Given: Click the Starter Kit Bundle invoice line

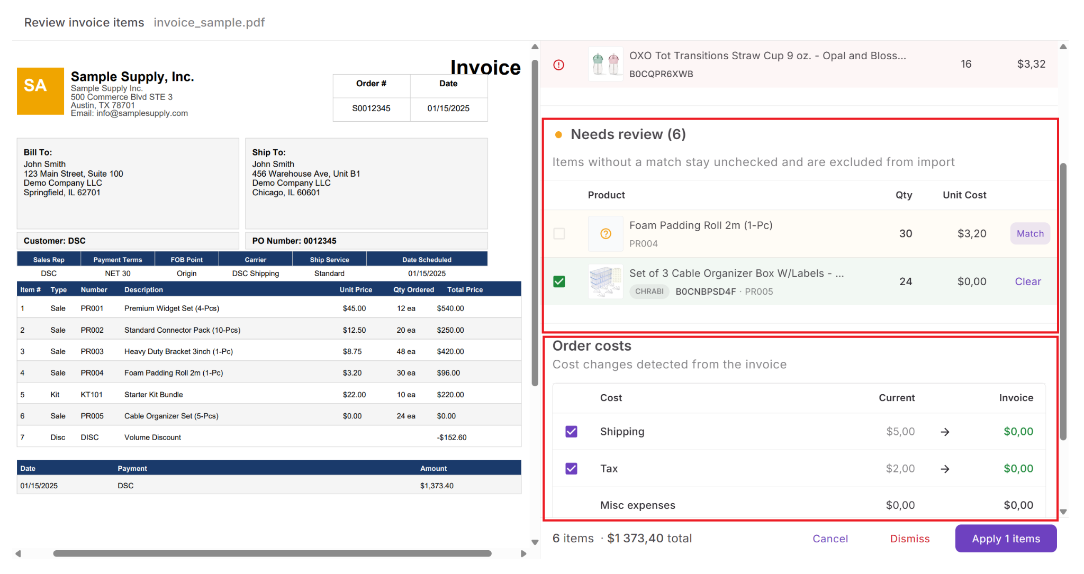Looking at the screenshot, I should [269, 395].
